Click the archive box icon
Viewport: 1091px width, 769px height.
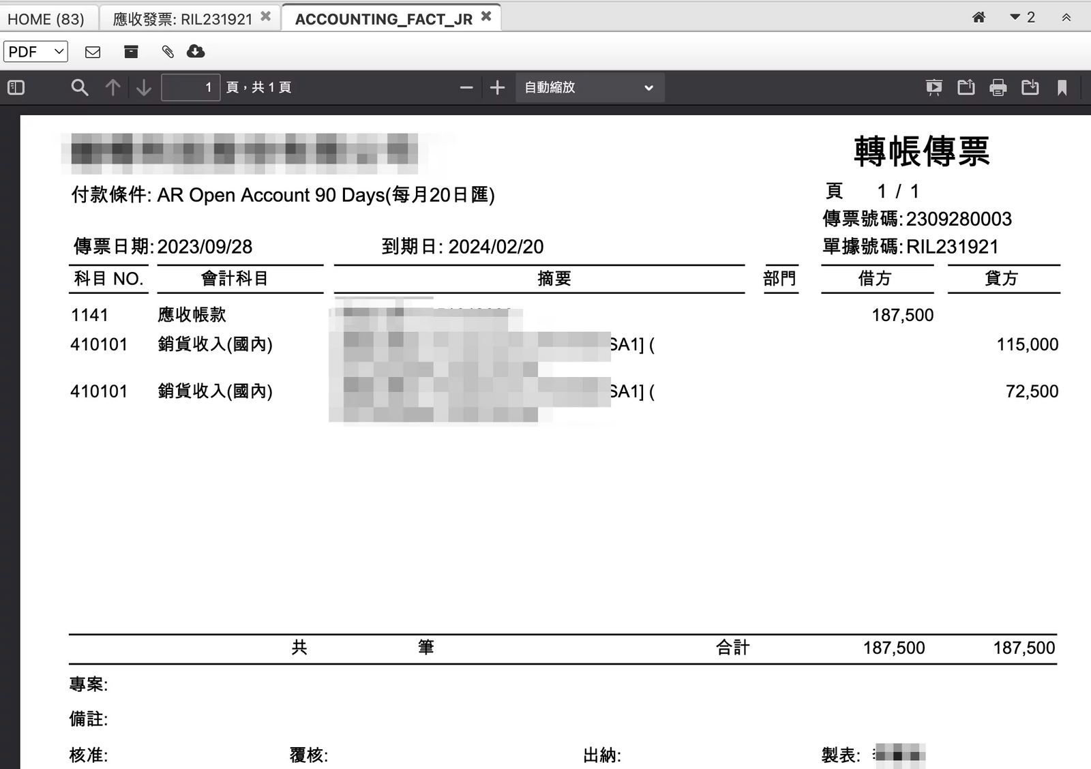[x=131, y=52]
